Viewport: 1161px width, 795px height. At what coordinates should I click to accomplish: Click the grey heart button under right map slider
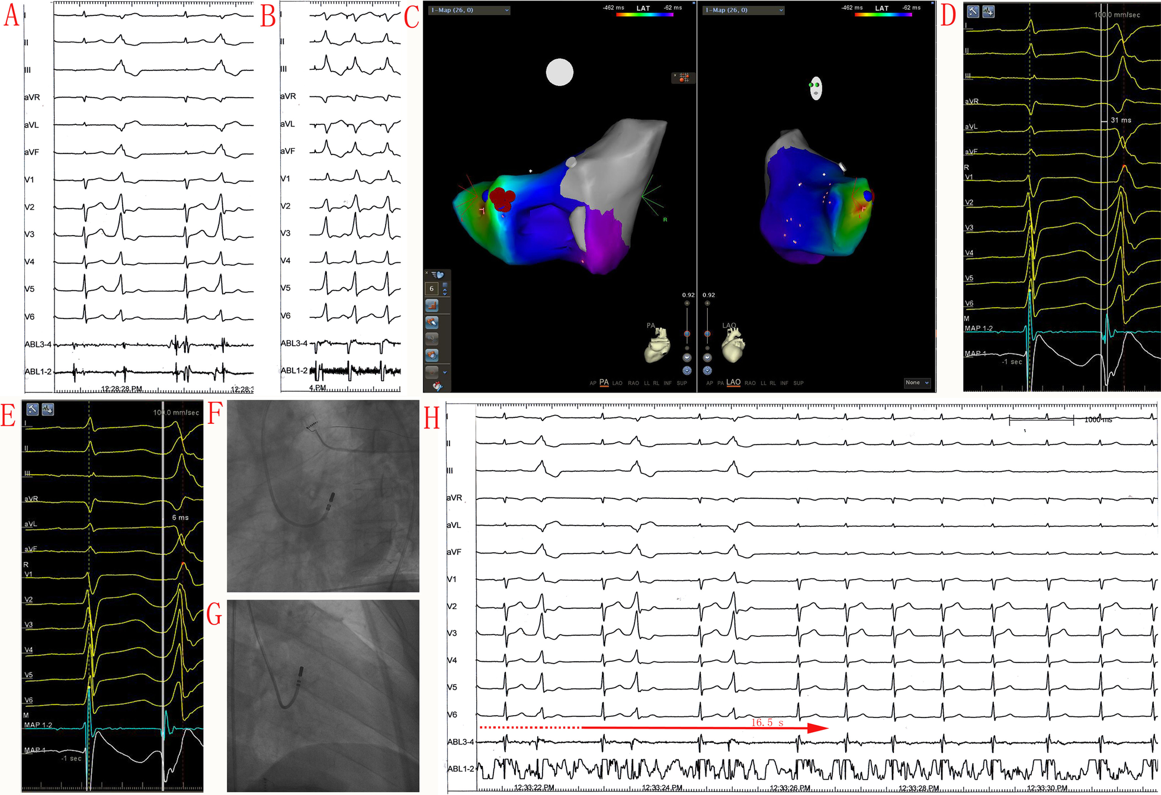pos(707,358)
